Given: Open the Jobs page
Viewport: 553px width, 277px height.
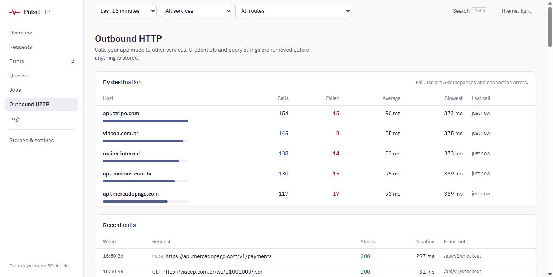Looking at the screenshot, I should [x=42, y=90].
